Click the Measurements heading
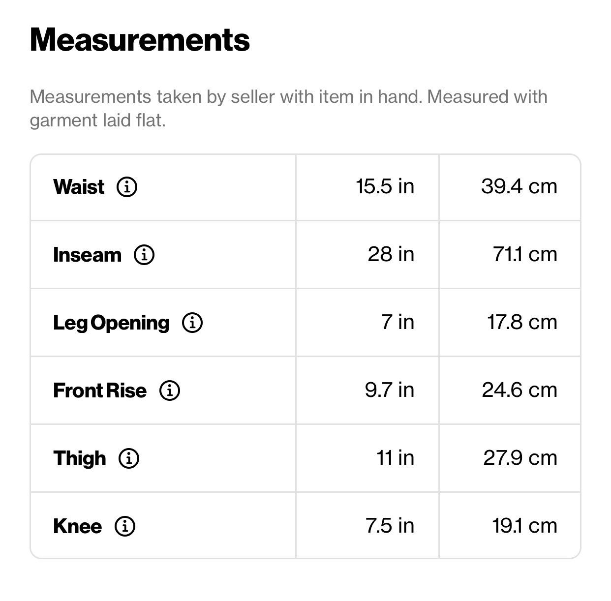 pyautogui.click(x=140, y=39)
